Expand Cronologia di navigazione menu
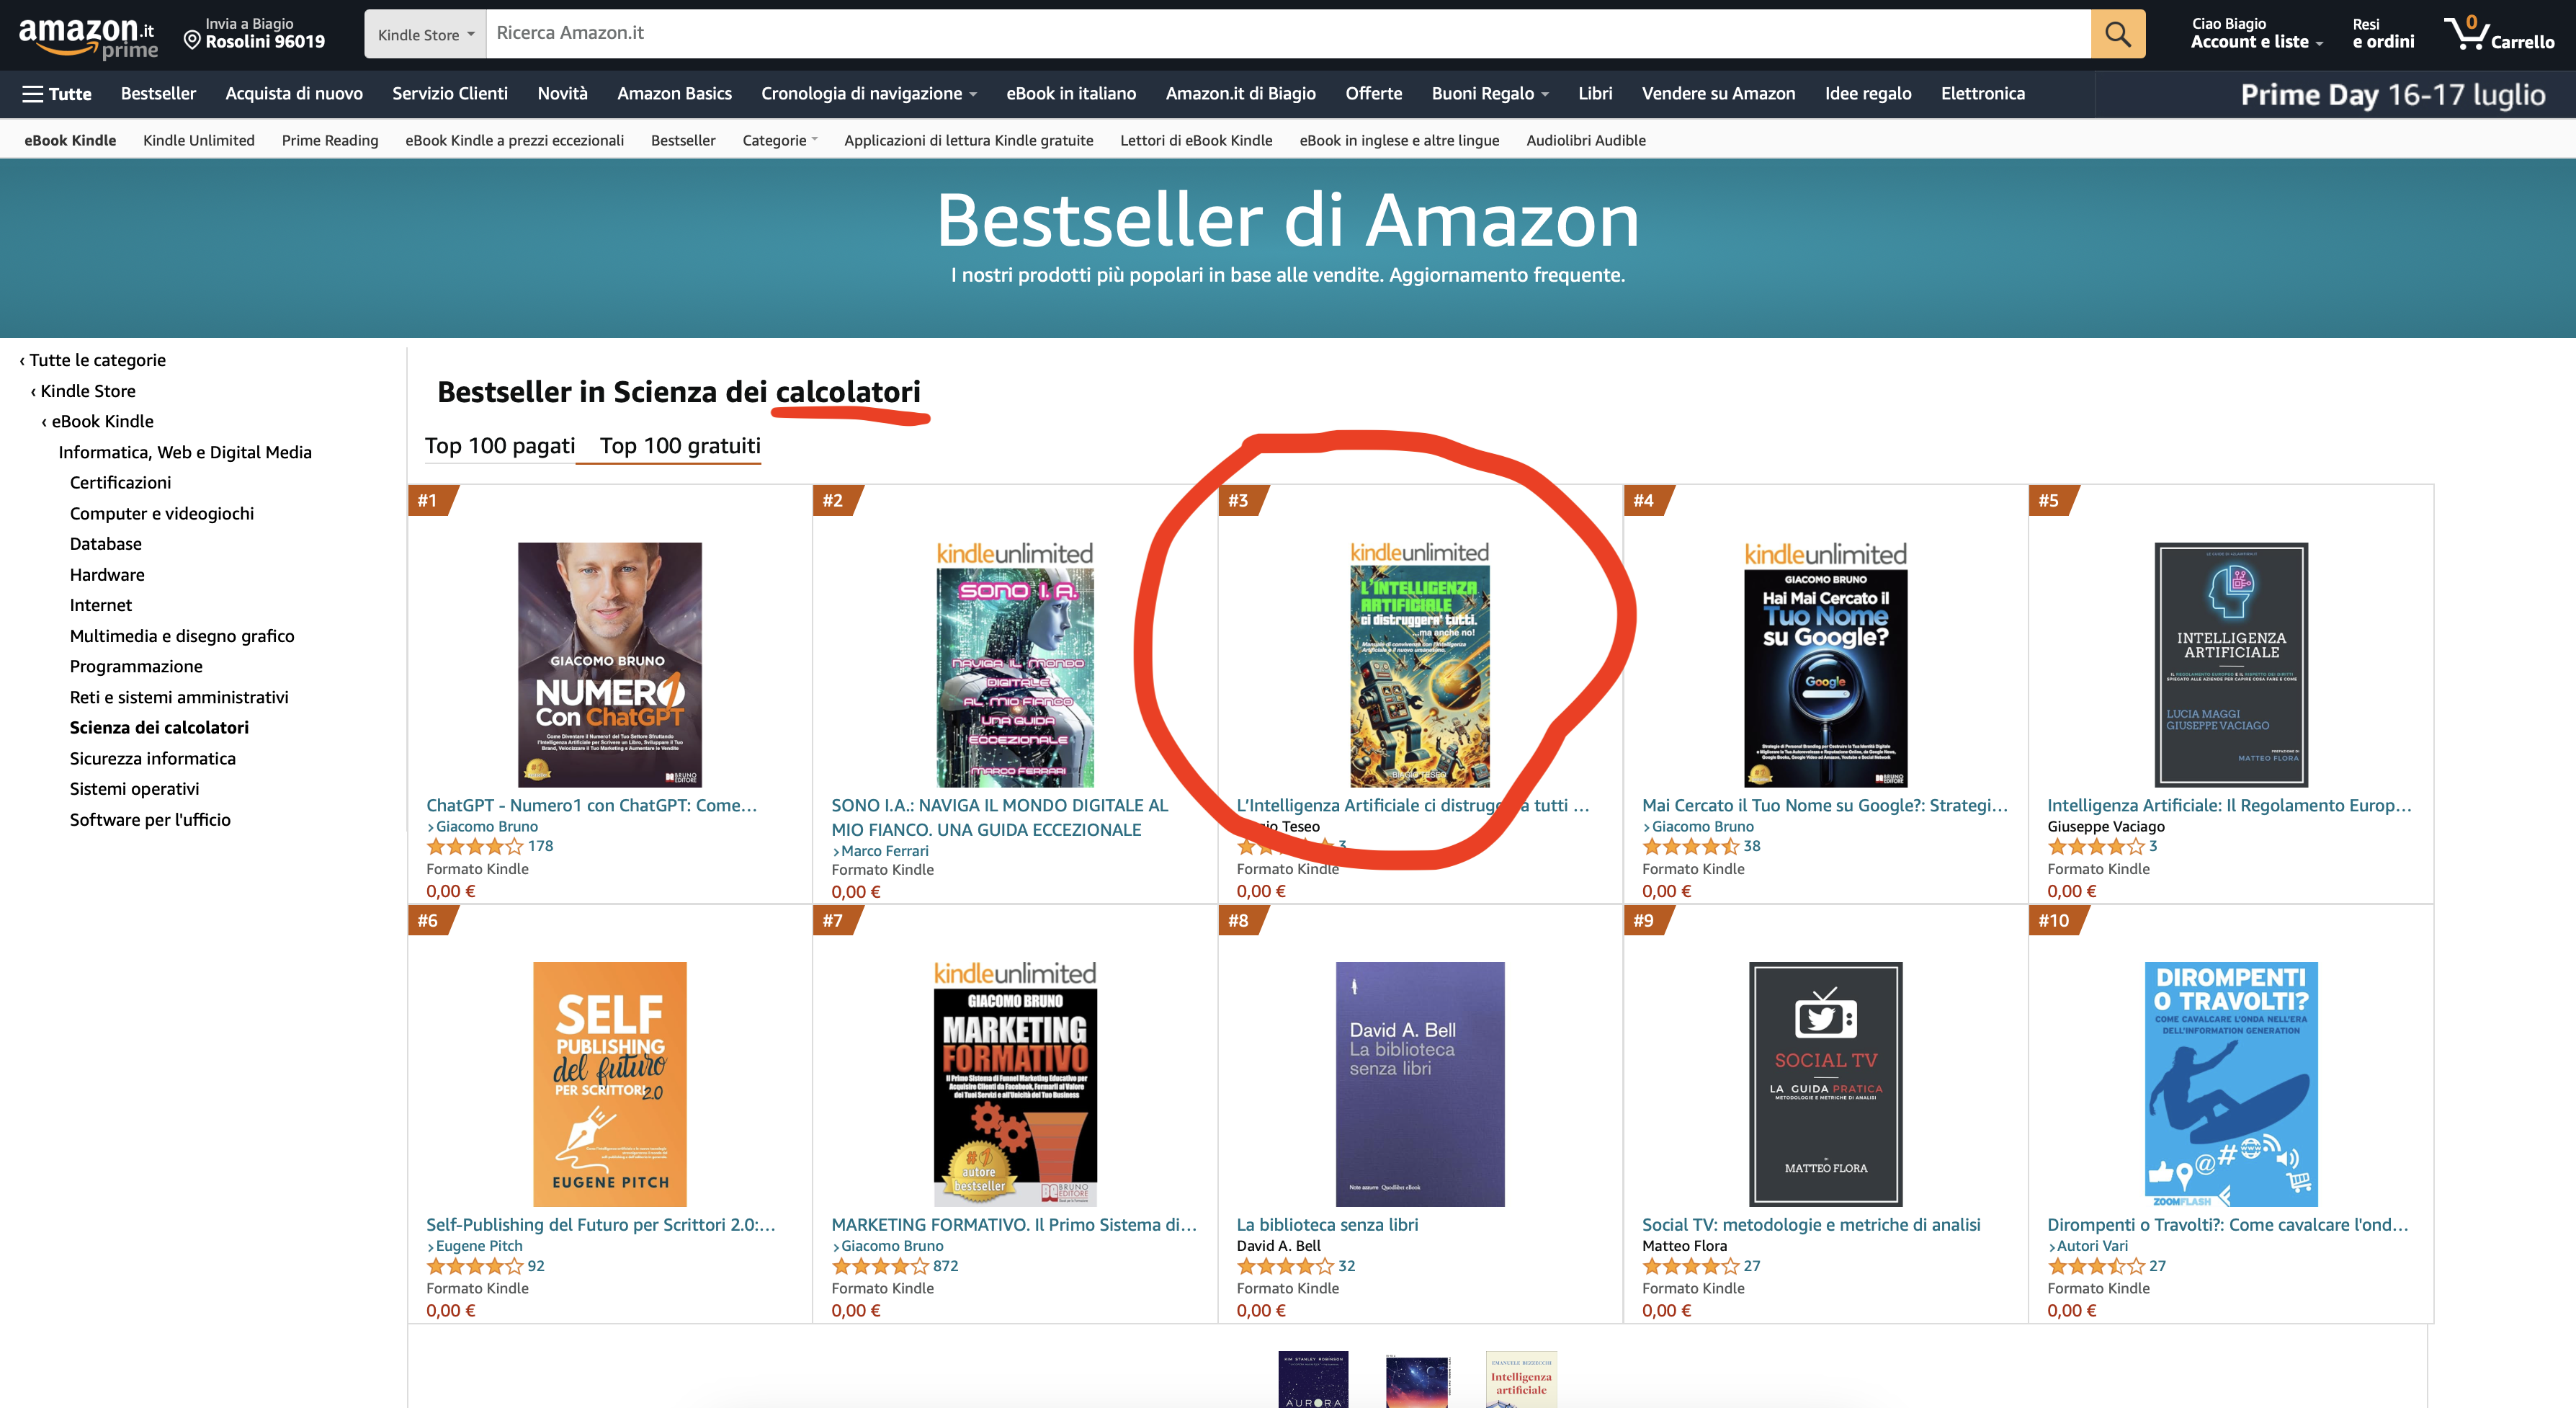Image resolution: width=2576 pixels, height=1408 pixels. pyautogui.click(x=868, y=94)
